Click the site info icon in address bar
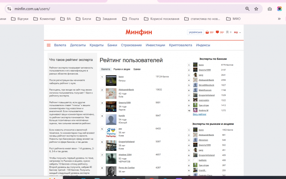 9,9
